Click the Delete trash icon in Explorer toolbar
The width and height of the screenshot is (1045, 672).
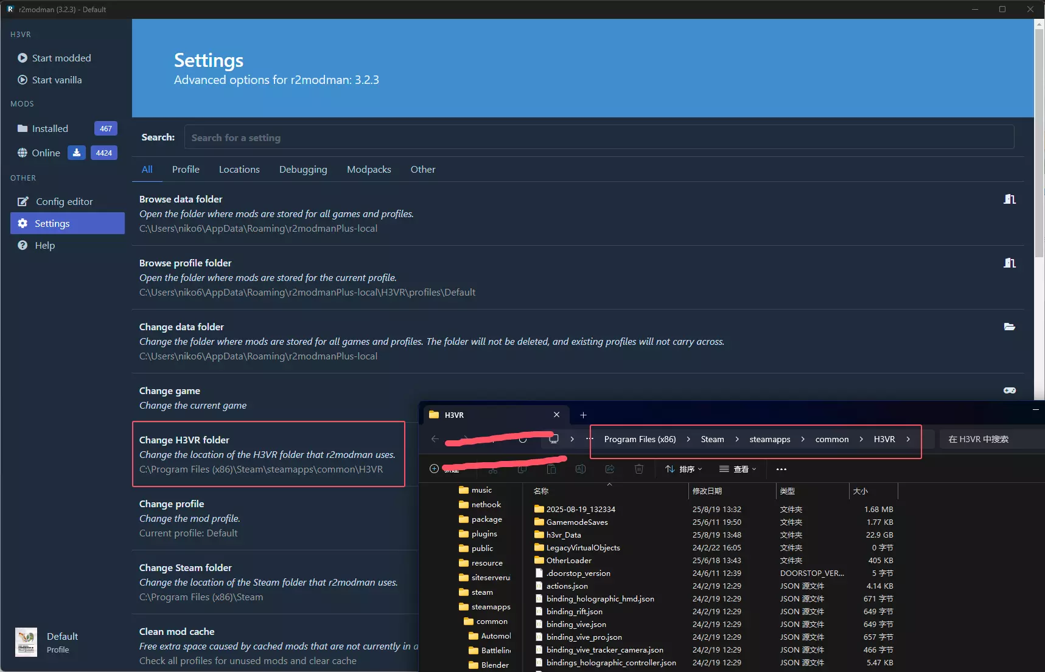[639, 469]
